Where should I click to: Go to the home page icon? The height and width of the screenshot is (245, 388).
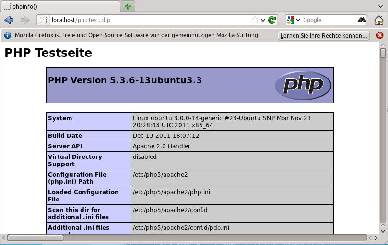378,20
